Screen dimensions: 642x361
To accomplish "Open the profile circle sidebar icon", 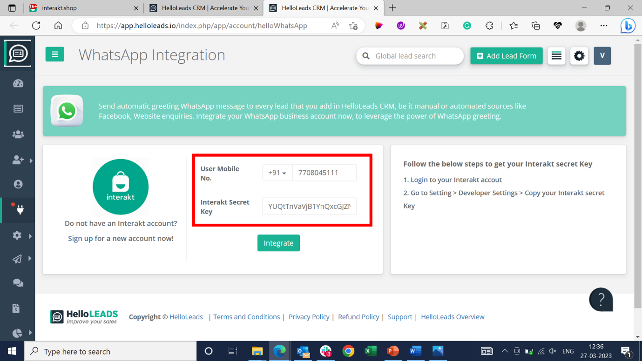I will point(18,184).
